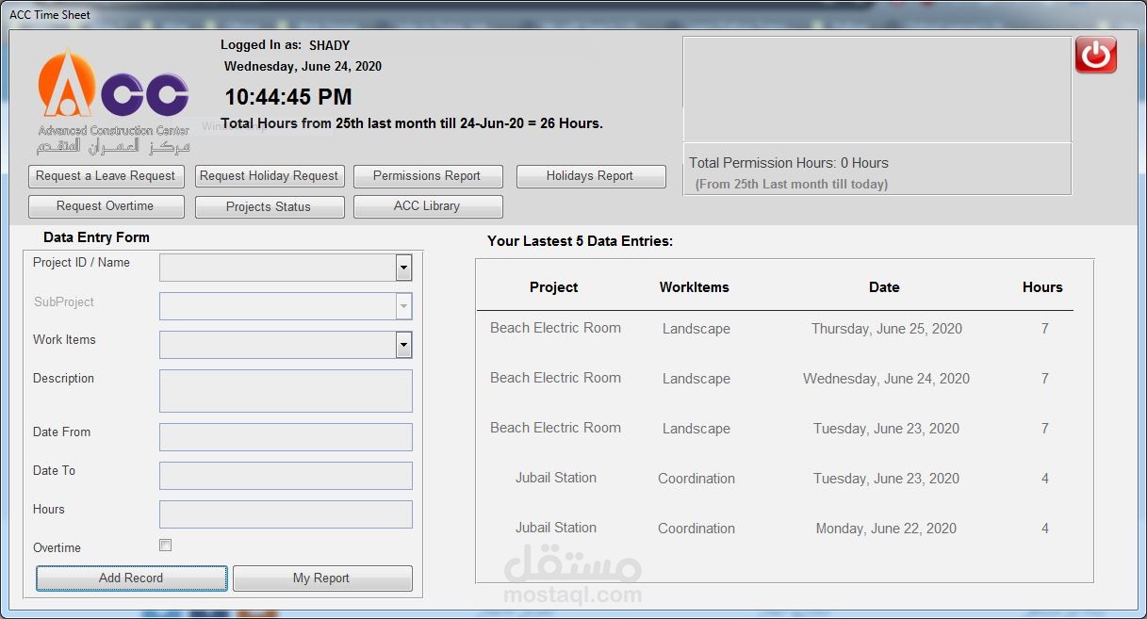Select the Project column header

coord(554,287)
